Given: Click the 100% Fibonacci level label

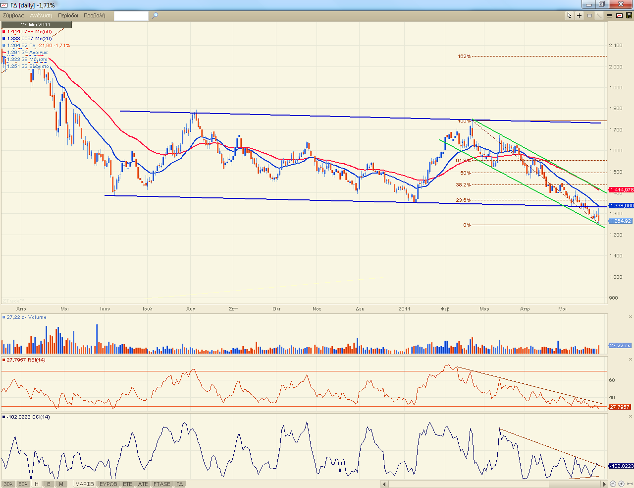Looking at the screenshot, I should [x=464, y=121].
